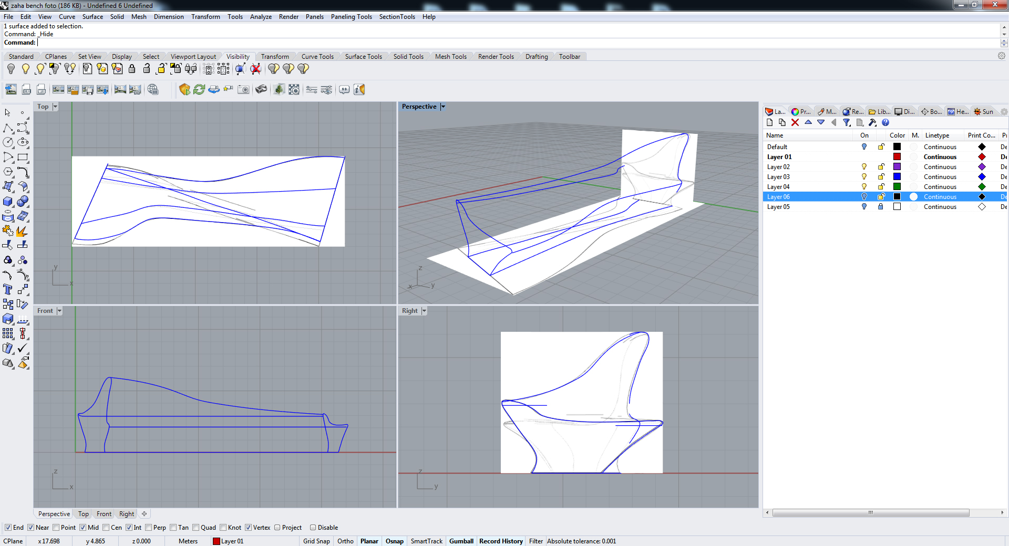Image resolution: width=1009 pixels, height=546 pixels.
Task: Toggle Grid Snap in the status bar
Action: 316,541
